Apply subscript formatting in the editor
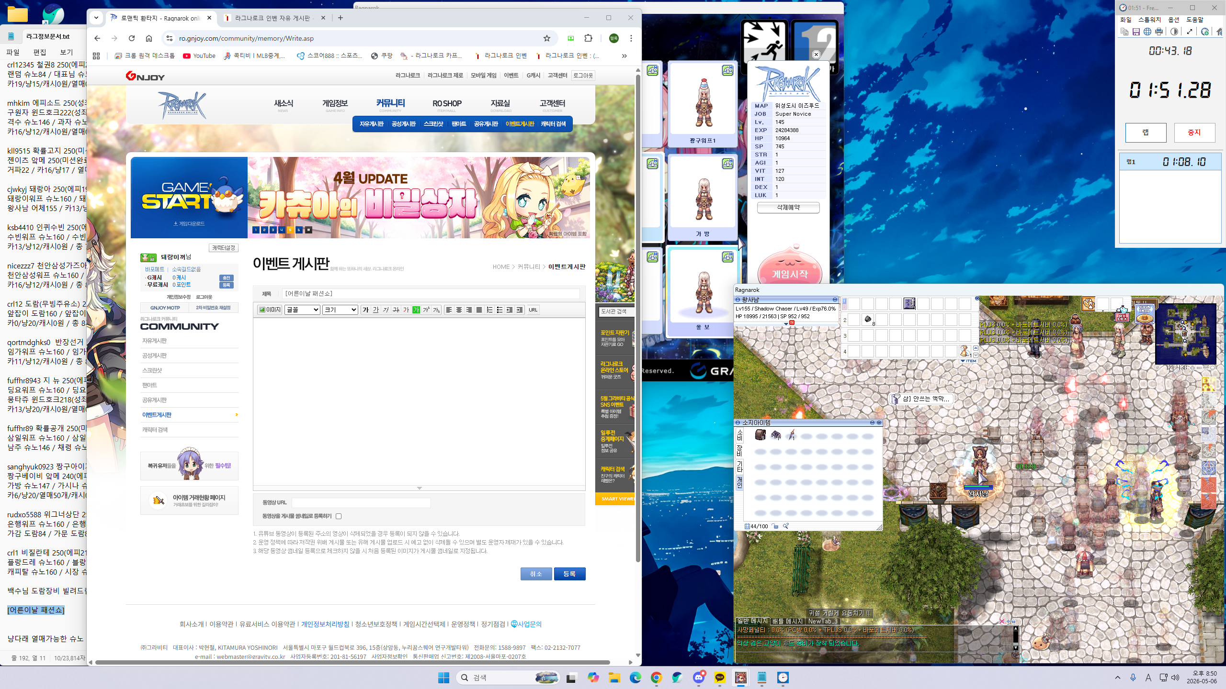Viewport: 1226px width, 689px height. pos(436,310)
